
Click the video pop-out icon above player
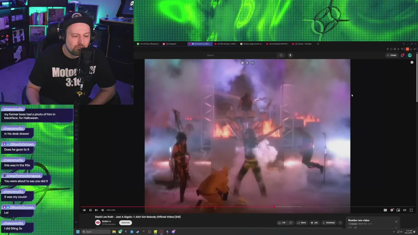[x=242, y=63]
